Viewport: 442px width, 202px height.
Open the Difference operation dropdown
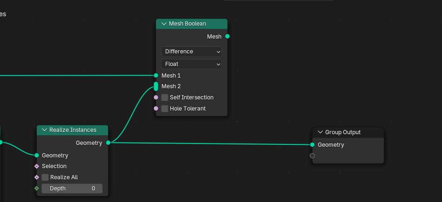pyautogui.click(x=191, y=52)
